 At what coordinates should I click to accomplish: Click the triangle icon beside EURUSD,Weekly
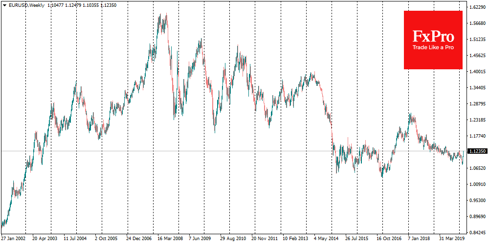pos(4,4)
